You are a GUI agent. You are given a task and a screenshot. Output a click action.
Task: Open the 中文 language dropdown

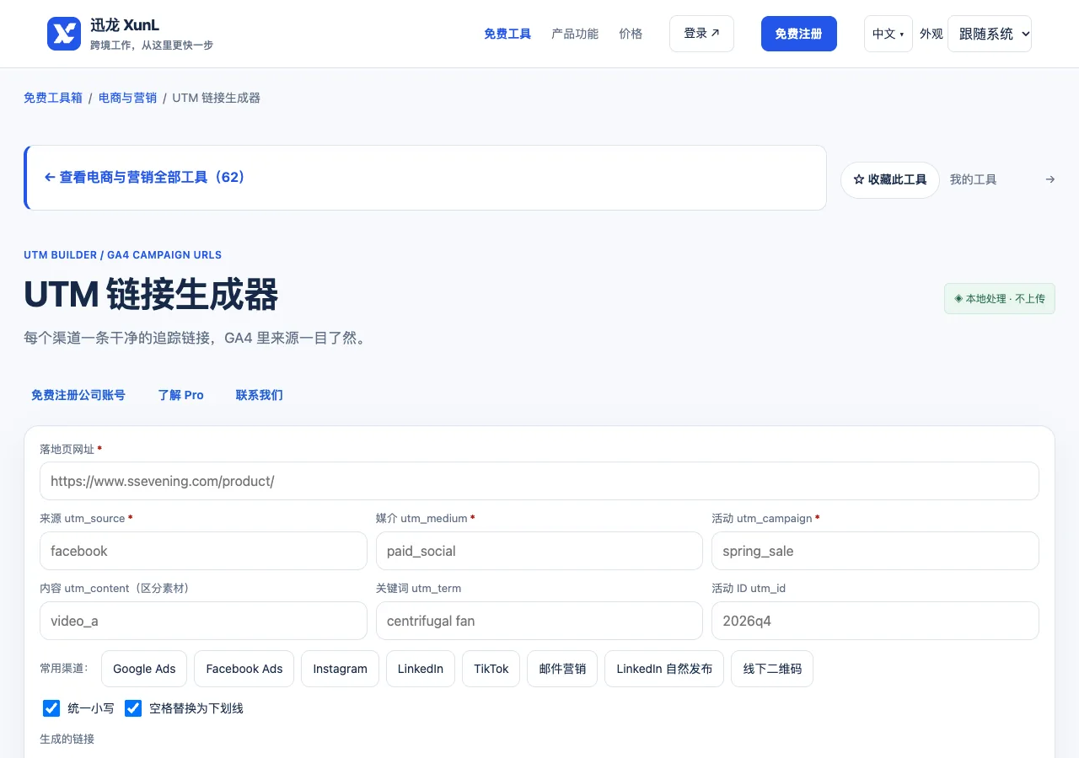[888, 34]
